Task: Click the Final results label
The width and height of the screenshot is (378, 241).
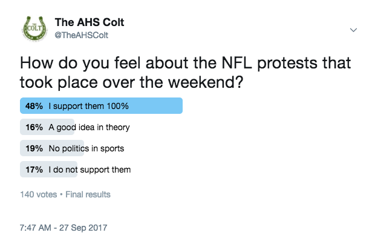Action: click(88, 194)
